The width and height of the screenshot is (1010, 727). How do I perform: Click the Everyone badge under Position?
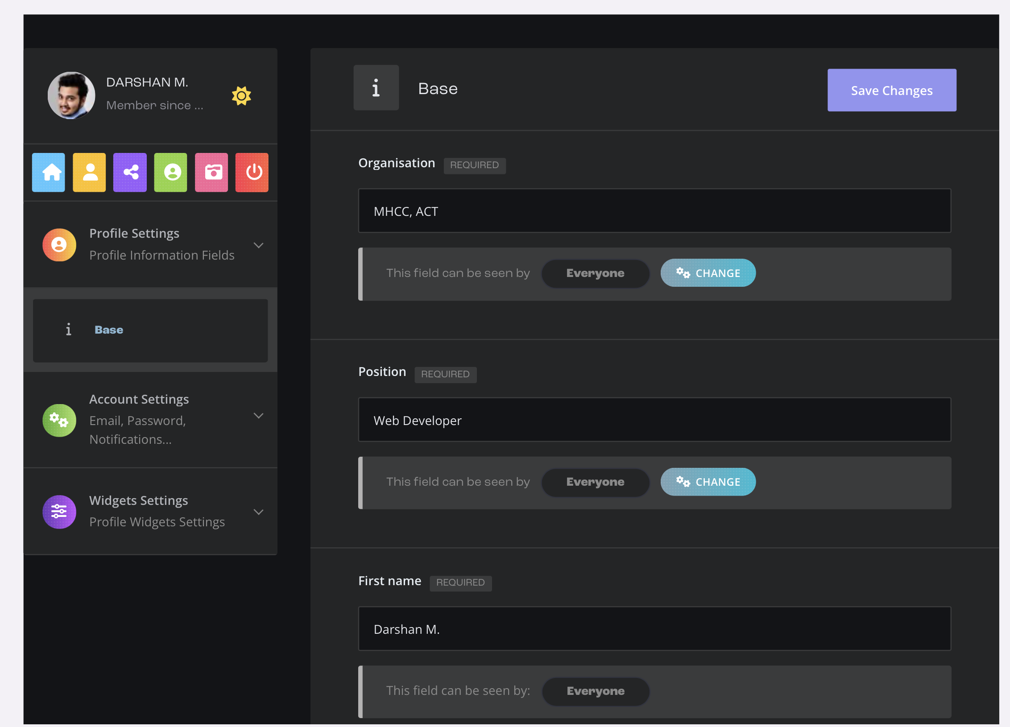click(595, 482)
